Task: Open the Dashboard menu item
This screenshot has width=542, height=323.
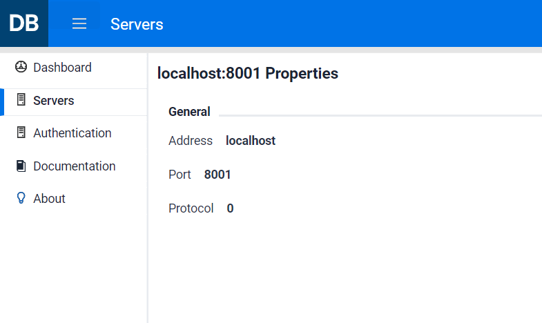Action: tap(62, 68)
